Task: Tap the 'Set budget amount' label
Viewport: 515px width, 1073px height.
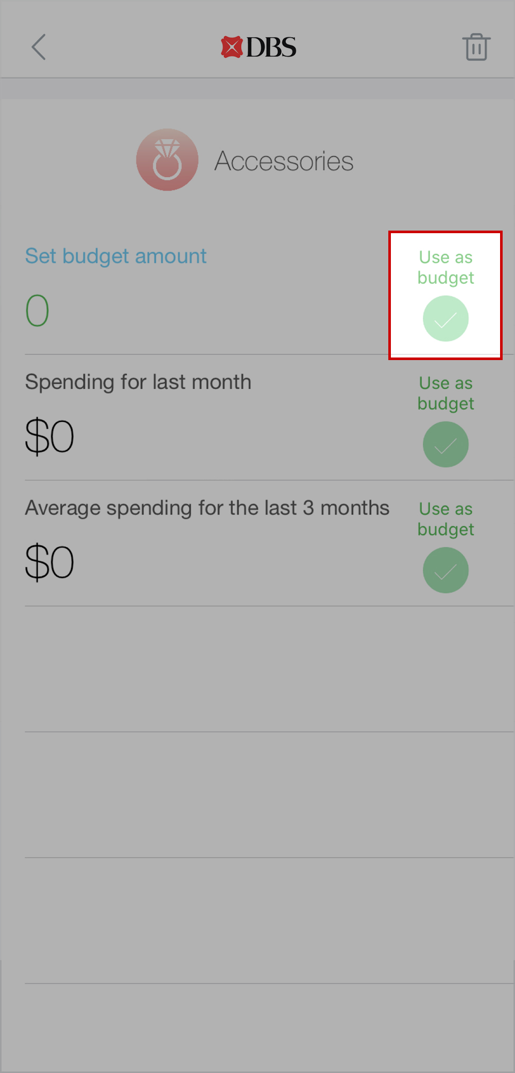Action: click(116, 256)
